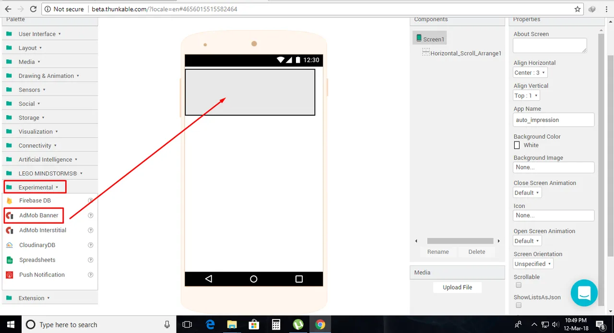614x333 pixels.
Task: Reload the browser page
Action: (x=33, y=9)
